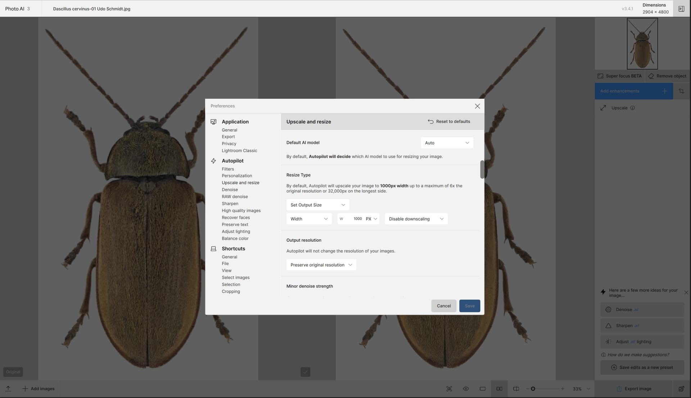691x398 pixels.
Task: Click the upload arrow icon bottom-left
Action: tap(8, 389)
